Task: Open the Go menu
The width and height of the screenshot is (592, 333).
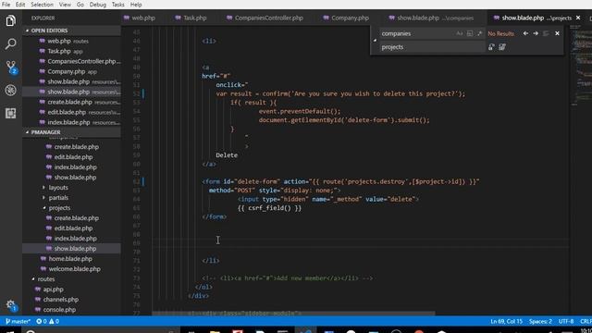Action: [80, 5]
